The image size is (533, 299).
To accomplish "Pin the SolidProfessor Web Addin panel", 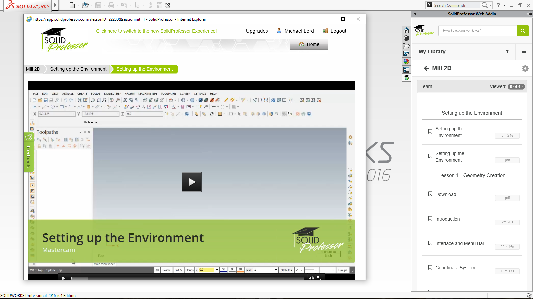I will (529, 14).
